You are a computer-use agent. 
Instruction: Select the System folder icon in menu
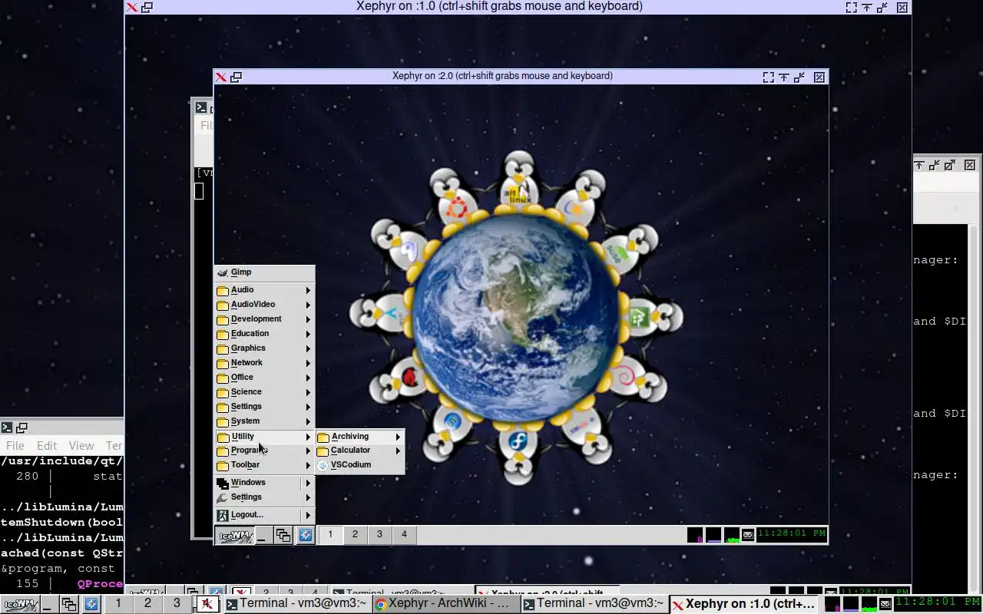[x=223, y=421]
